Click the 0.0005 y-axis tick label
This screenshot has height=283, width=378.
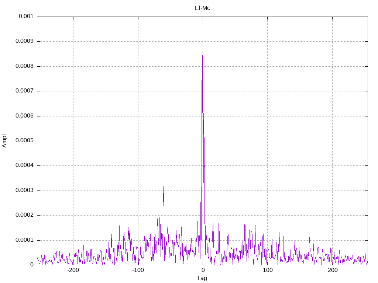pyautogui.click(x=25, y=140)
